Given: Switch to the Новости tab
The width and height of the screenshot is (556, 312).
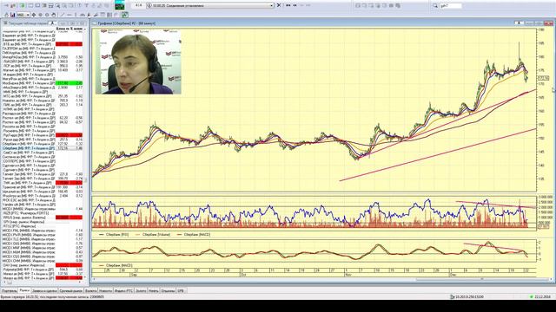Looking at the screenshot, I should [105, 291].
